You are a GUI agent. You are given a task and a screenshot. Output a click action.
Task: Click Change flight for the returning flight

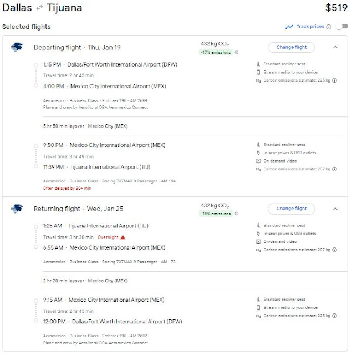coord(291,209)
